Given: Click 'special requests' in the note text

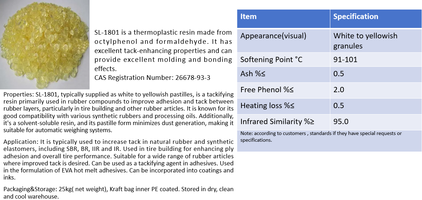Looking at the screenshot, I should pyautogui.click(x=377, y=134).
